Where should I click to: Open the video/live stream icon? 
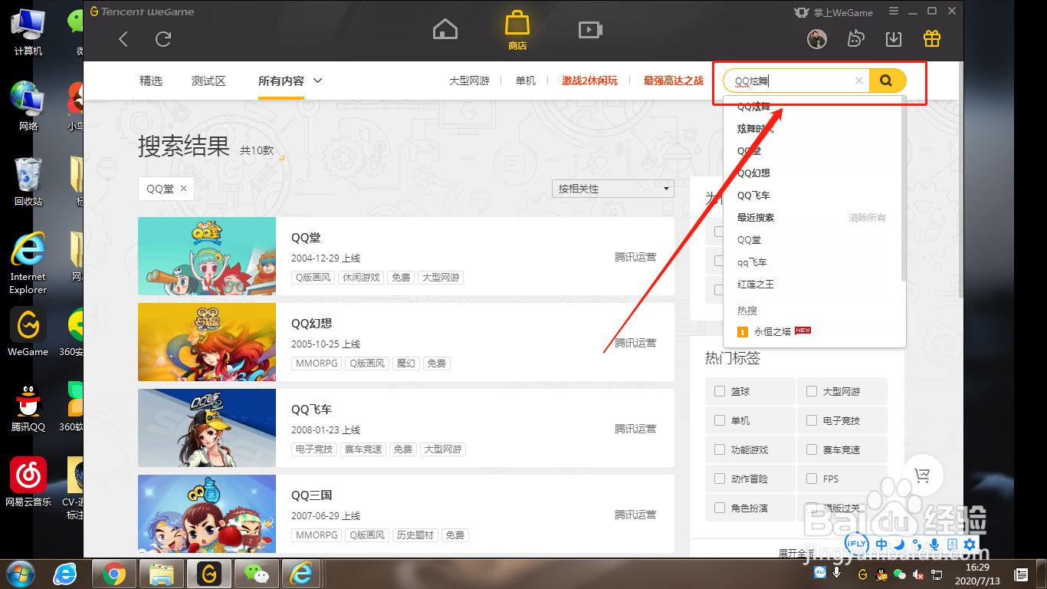(589, 29)
